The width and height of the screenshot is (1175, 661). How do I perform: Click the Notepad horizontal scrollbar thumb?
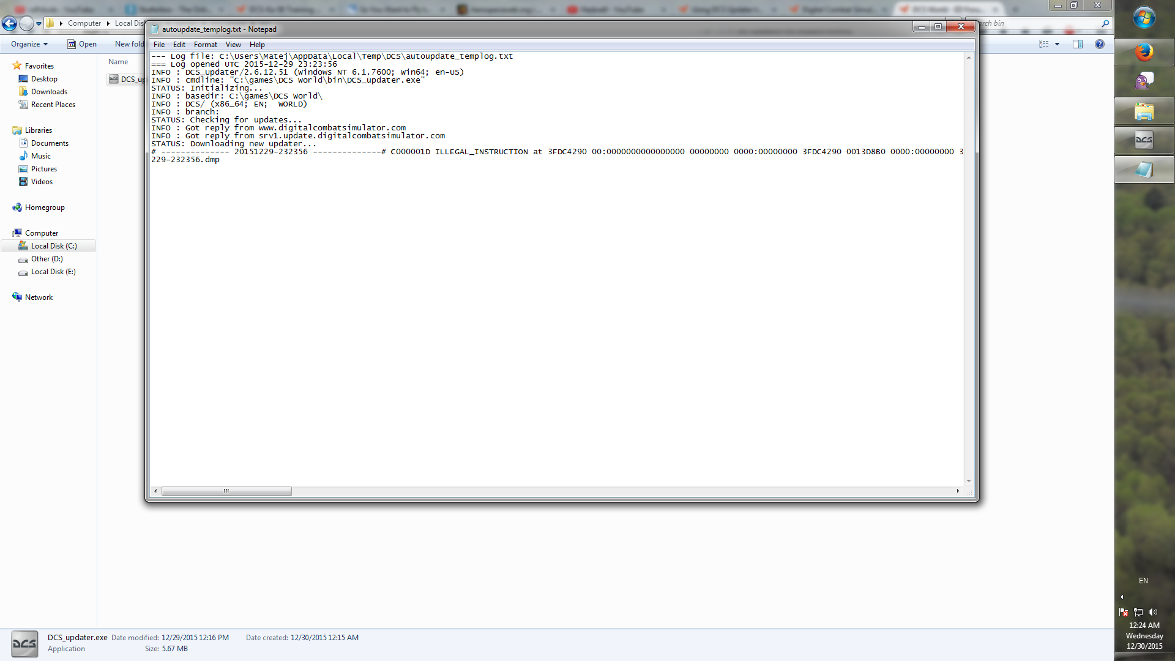click(x=226, y=491)
